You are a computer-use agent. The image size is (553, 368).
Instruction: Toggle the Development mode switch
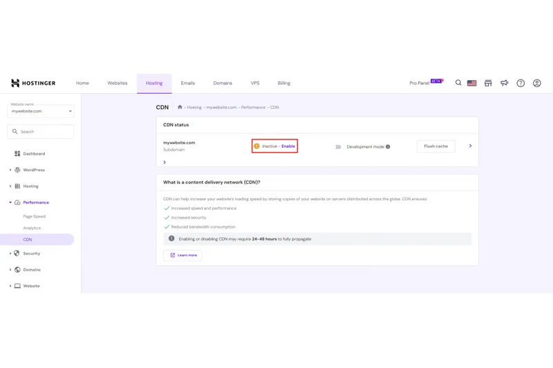[338, 146]
